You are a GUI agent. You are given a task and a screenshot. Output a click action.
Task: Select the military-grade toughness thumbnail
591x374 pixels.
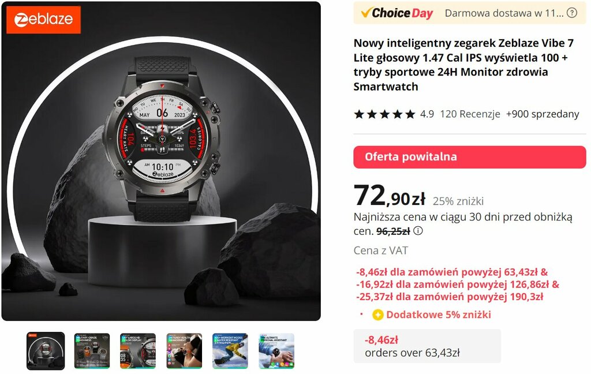tap(92, 351)
